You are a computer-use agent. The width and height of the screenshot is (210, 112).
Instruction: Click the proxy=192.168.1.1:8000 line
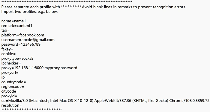(x=39, y=68)
